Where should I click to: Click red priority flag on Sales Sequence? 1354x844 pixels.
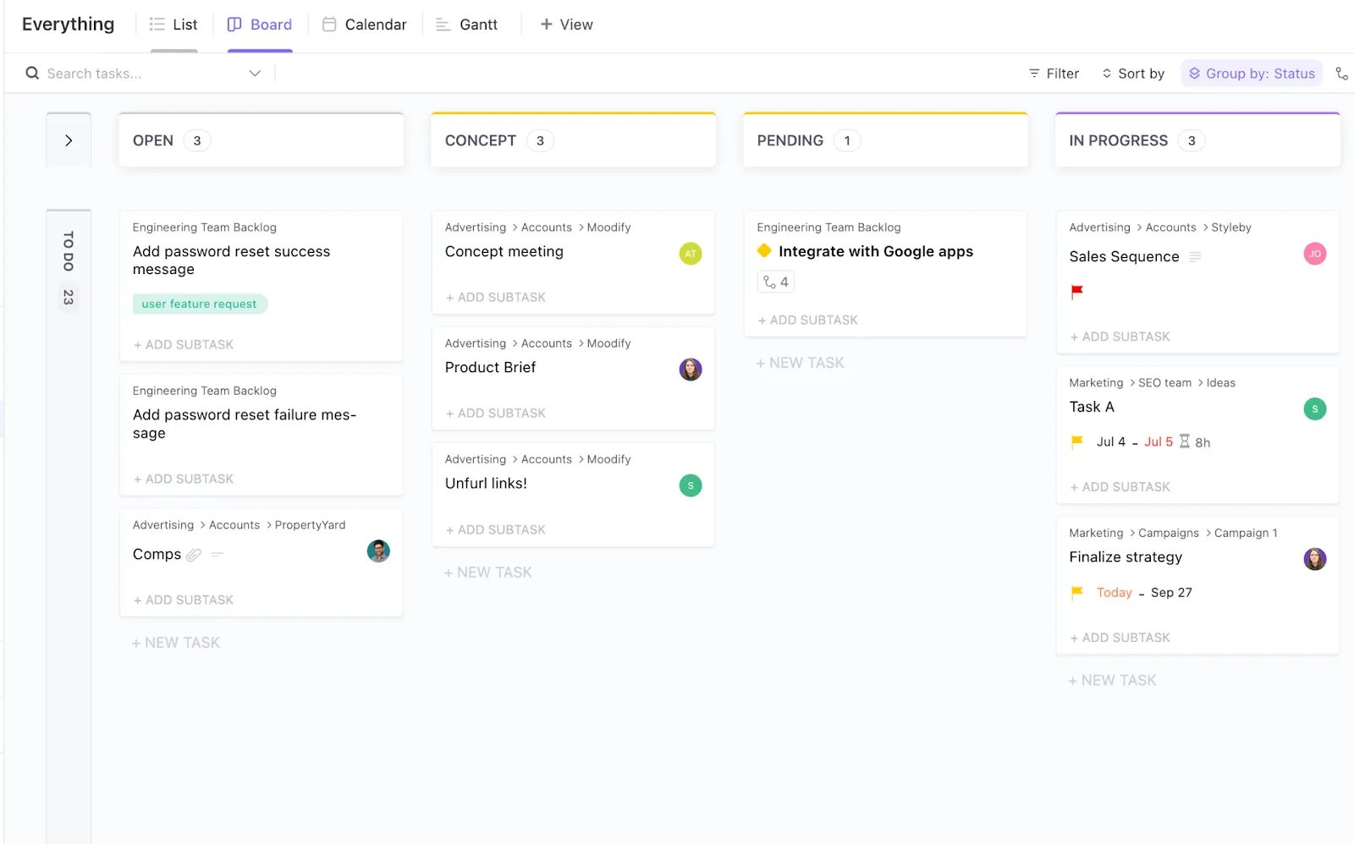[1076, 292]
